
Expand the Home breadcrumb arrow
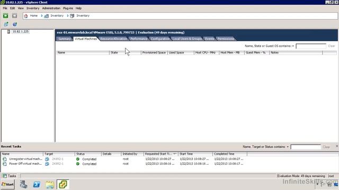[x=42, y=16]
